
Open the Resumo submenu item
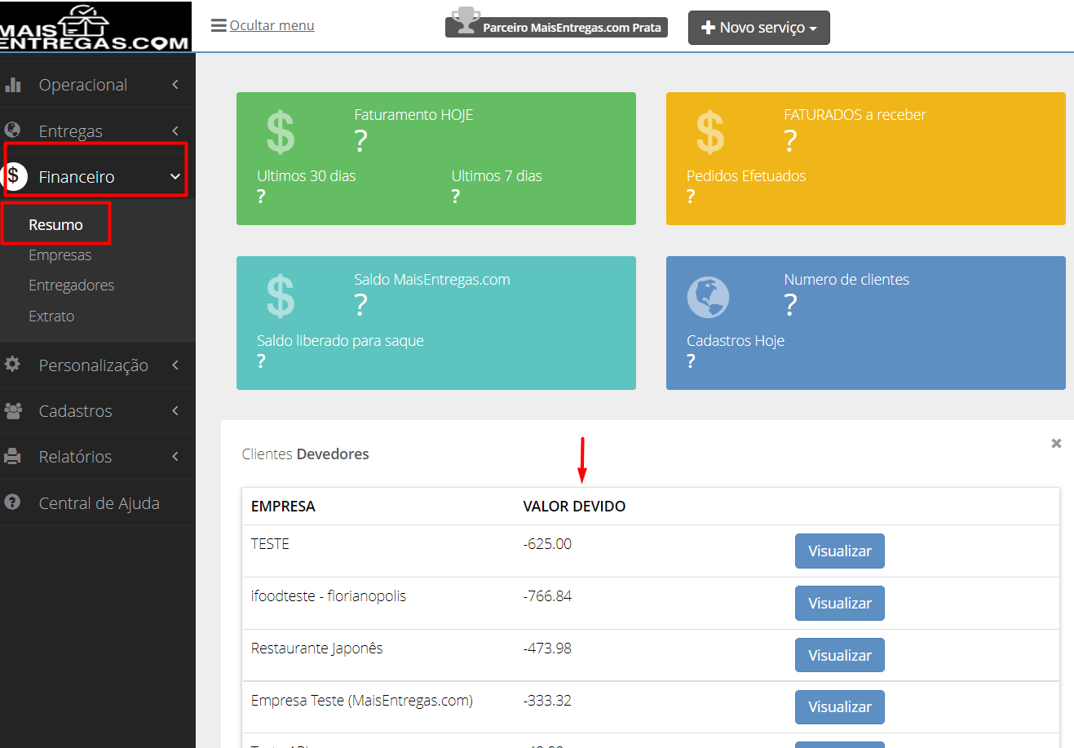(55, 225)
